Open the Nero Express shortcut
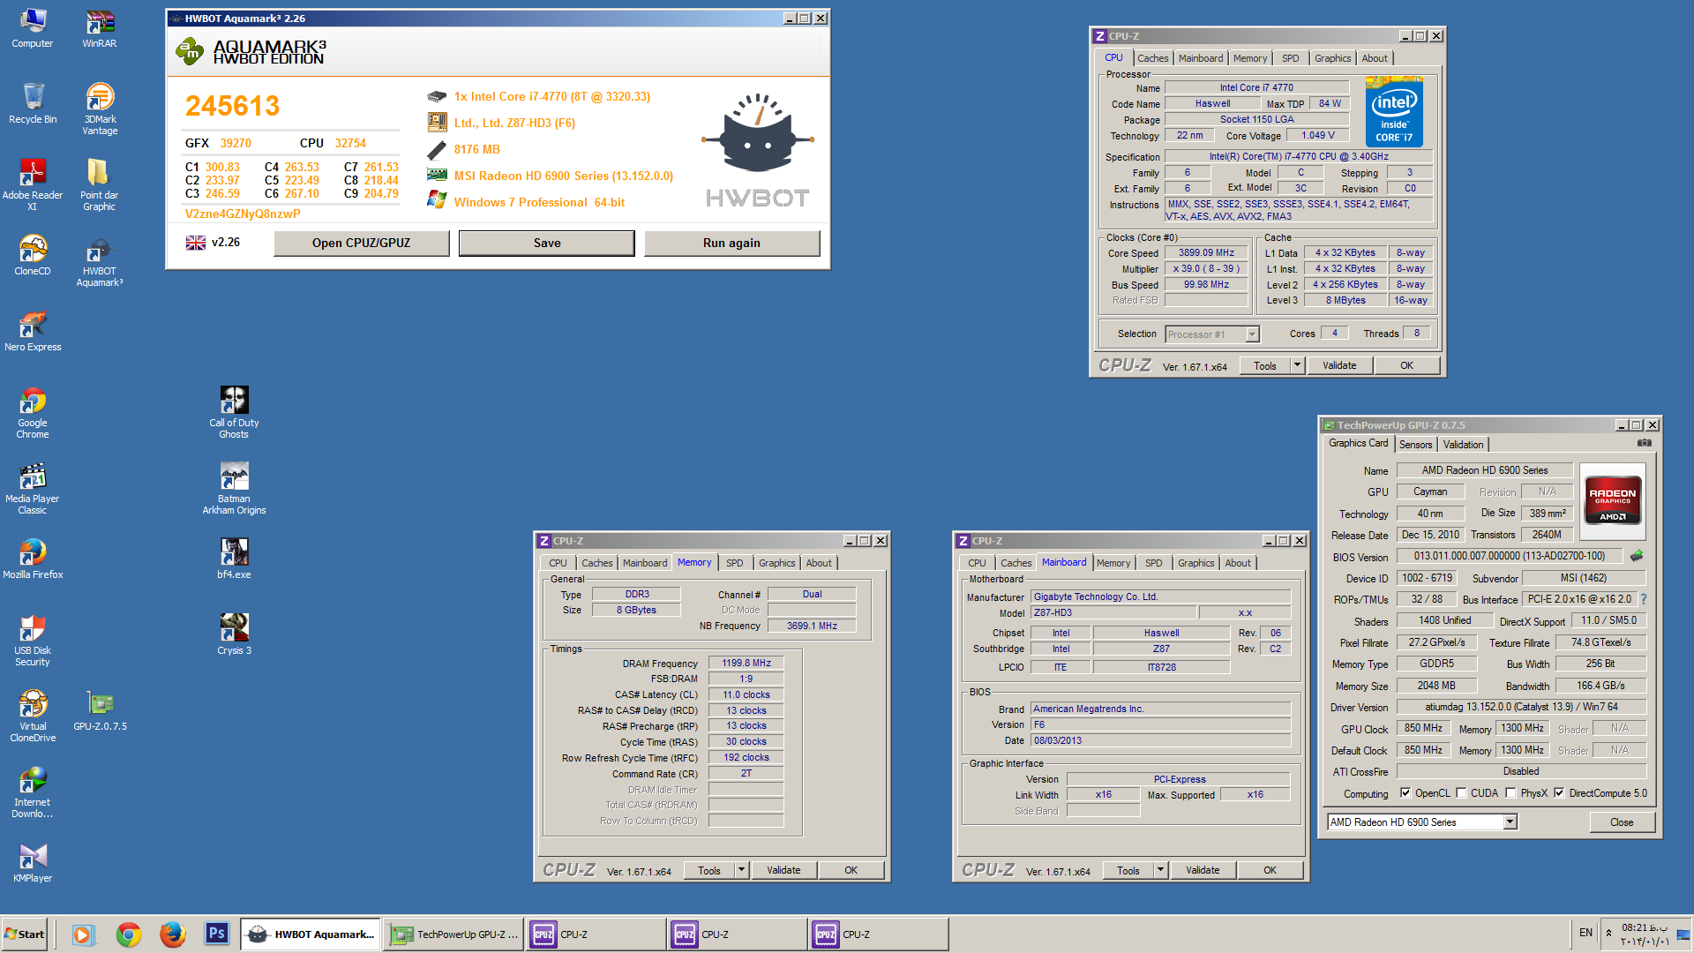This screenshot has height=953, width=1694. click(33, 332)
